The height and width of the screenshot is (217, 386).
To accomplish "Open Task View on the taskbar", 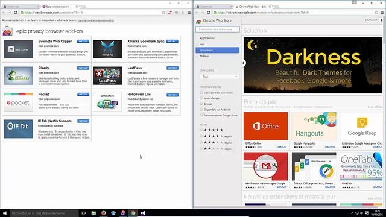I will 84,213.
